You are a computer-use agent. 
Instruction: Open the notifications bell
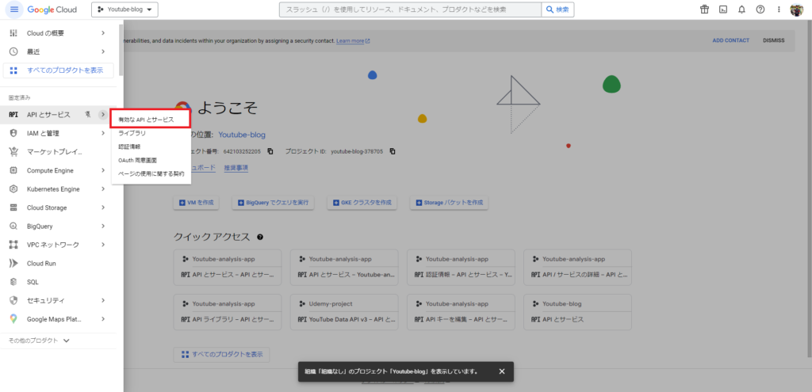click(741, 10)
